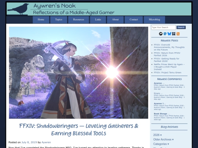Go to the Home menu tab

pos(41,20)
